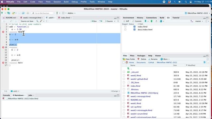
Task: Open the RWorkflow-NWFSC-2022 project dropdown
Action: coord(197,13)
